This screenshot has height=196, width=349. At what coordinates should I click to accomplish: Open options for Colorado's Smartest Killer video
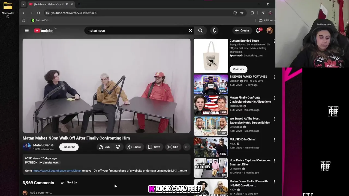274,161
